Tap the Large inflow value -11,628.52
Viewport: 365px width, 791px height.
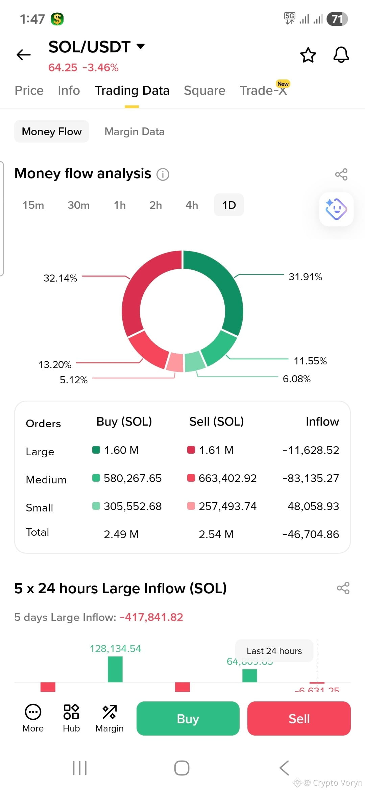point(311,450)
